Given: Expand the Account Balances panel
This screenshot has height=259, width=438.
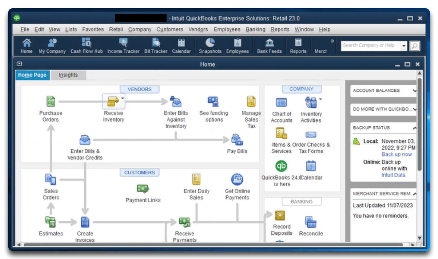Looking at the screenshot, I should tap(415, 90).
